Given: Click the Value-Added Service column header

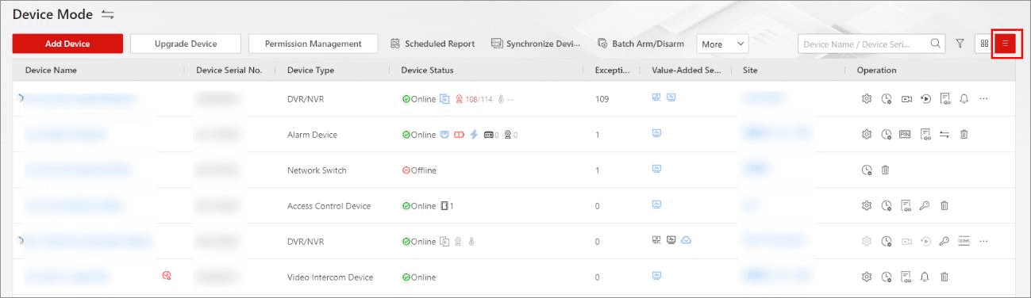Looking at the screenshot, I should point(686,71).
